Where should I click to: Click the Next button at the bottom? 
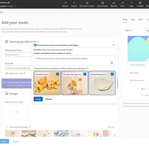[x=4, y=141]
